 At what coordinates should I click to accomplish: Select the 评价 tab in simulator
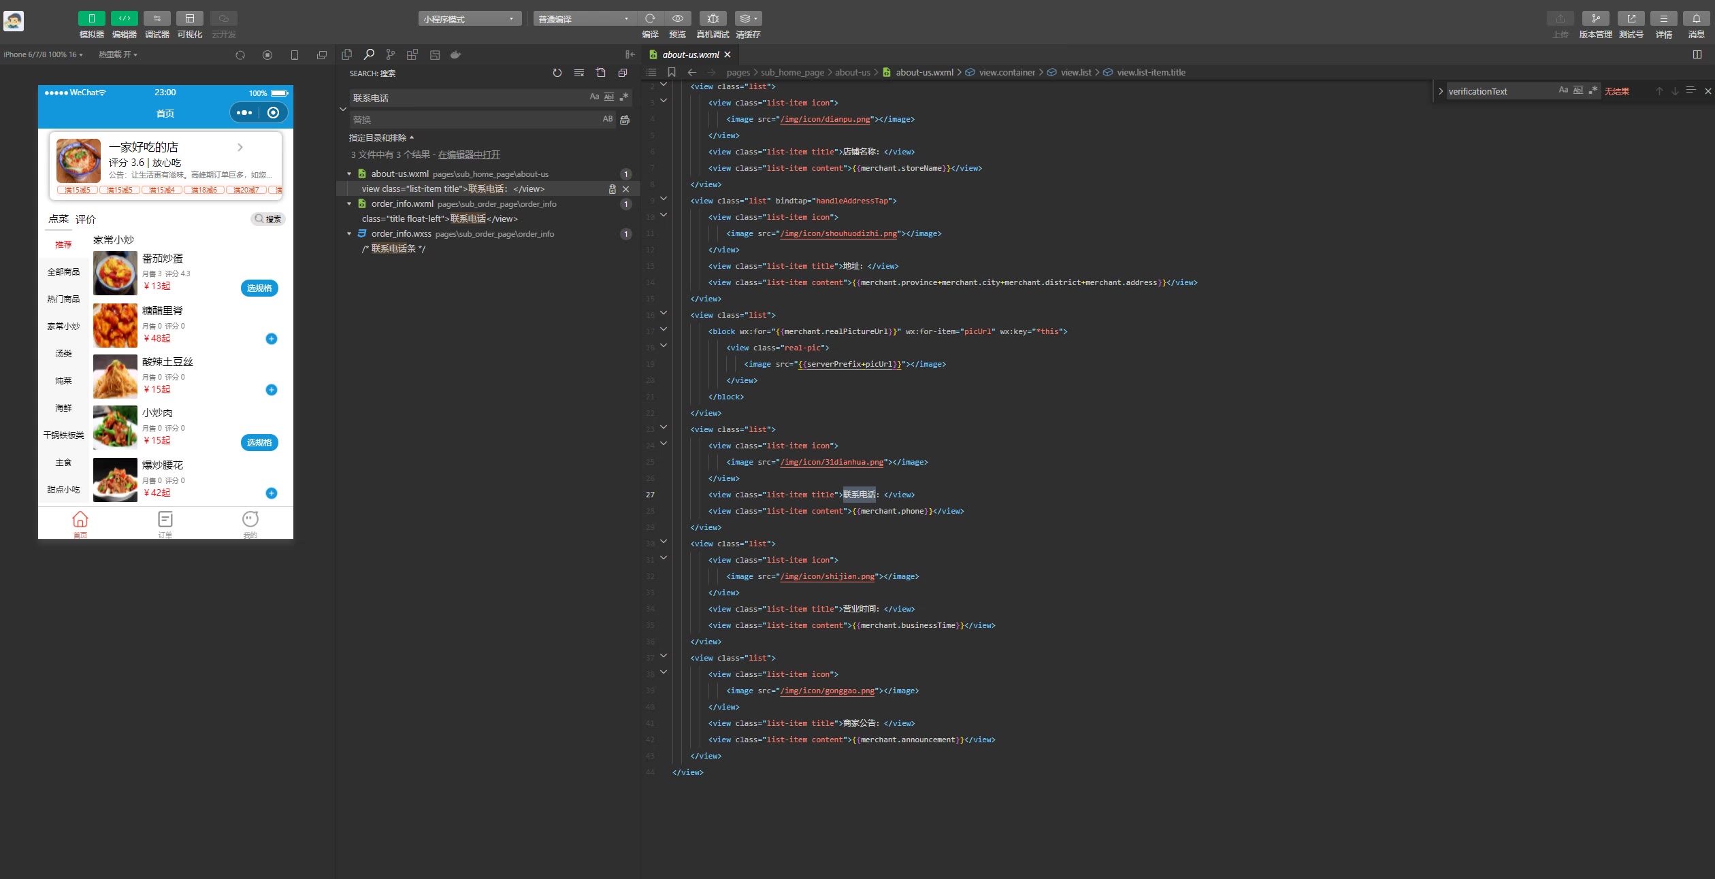click(86, 219)
